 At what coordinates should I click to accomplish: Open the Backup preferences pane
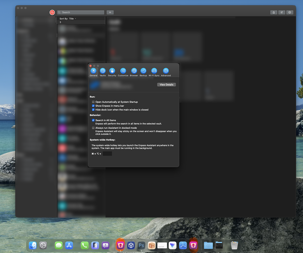click(143, 71)
